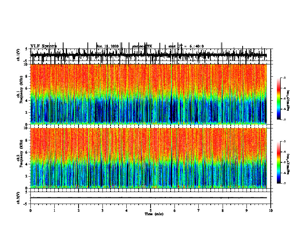Click the 'Time (min)' axis label
The height and width of the screenshot is (236, 305).
tap(154, 214)
